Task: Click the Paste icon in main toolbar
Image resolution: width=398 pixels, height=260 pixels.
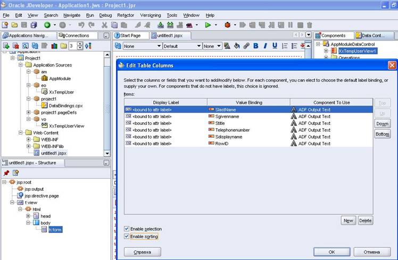Action: click(x=124, y=25)
